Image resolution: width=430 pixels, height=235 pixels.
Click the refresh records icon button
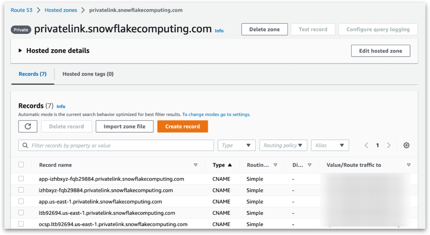pyautogui.click(x=28, y=127)
